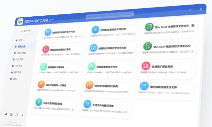The width and height of the screenshot is (212, 127).
Task: Click the red puzzle icon for 批量按扩展名分类
Action: pyautogui.click(x=146, y=66)
